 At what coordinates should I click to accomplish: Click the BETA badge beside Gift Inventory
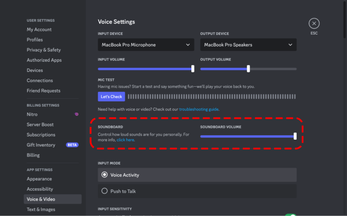pyautogui.click(x=72, y=145)
